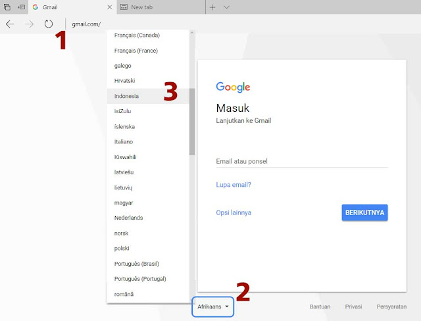Open the Privasi link
Viewport: 421px width, 321px height.
click(353, 307)
